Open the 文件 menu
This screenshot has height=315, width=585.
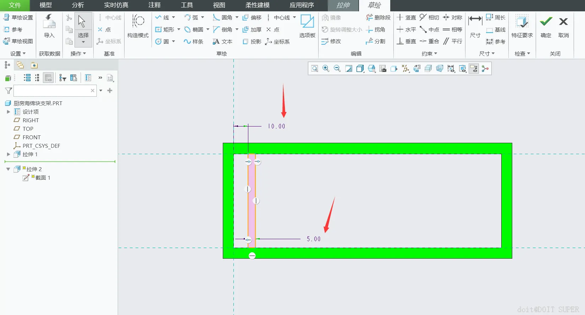click(x=15, y=5)
